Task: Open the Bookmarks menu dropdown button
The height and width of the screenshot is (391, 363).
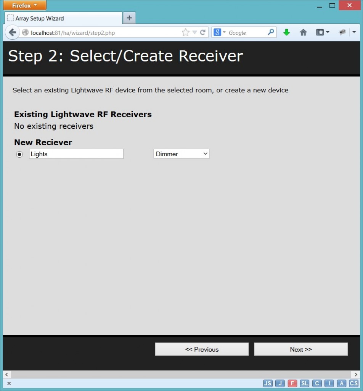Action: point(322,32)
